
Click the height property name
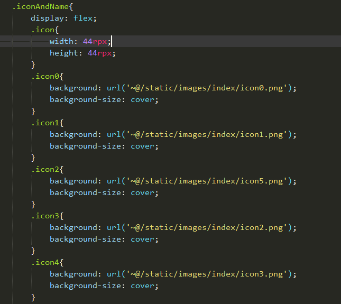coord(64,53)
